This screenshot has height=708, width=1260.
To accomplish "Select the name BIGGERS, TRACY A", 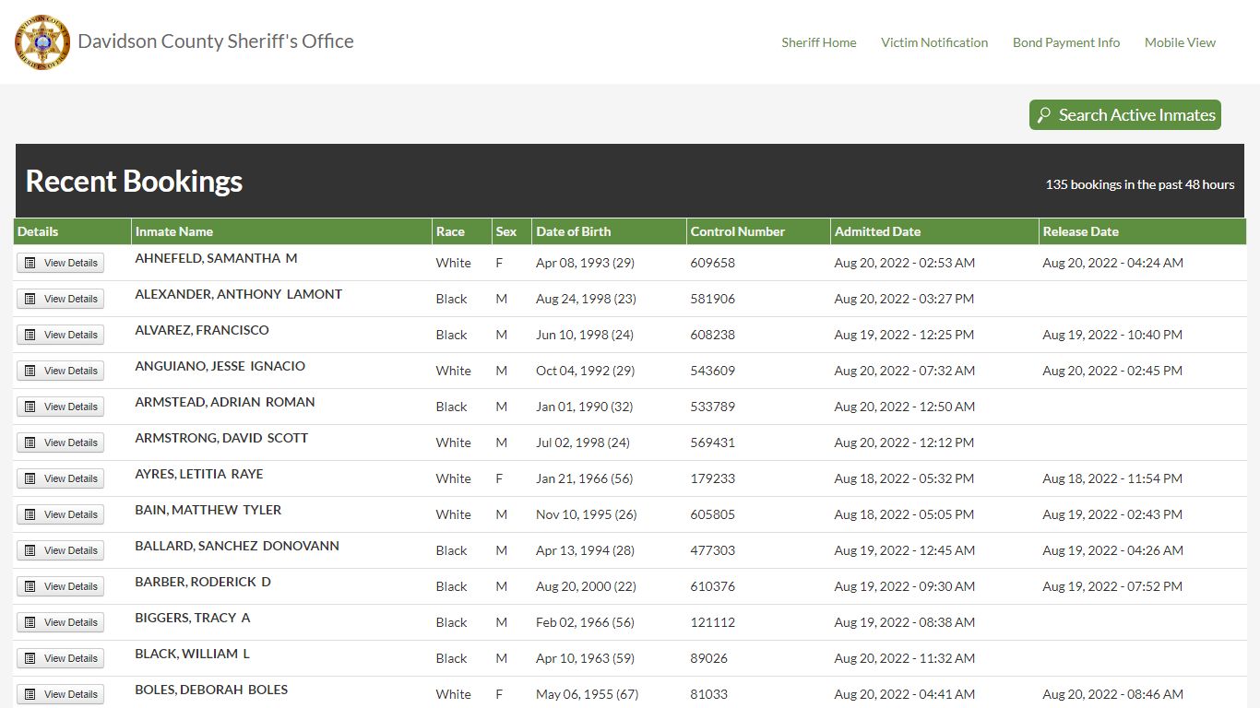I will (x=193, y=618).
